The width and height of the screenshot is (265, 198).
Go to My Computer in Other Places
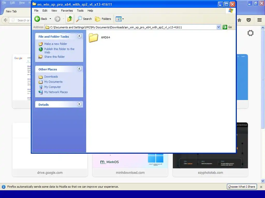coord(52,87)
